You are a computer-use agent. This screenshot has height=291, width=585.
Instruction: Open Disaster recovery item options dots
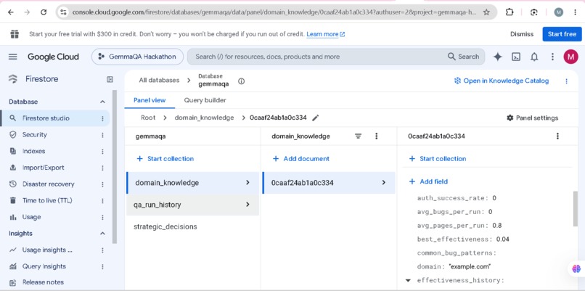pyautogui.click(x=102, y=184)
